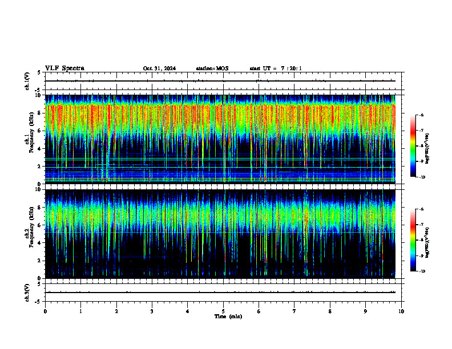Click the "4" kHz tick on ch.1 frequency axis
The width and height of the screenshot is (452, 349).
click(x=40, y=149)
